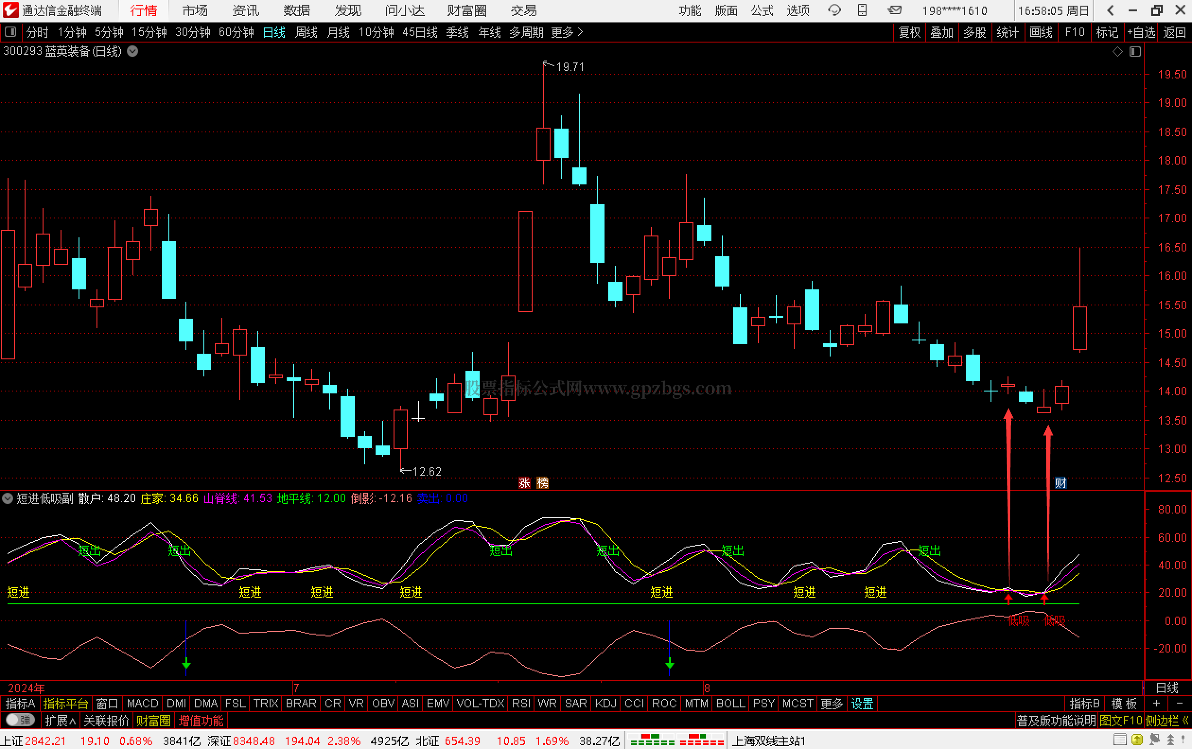The height and width of the screenshot is (749, 1192).
Task: Click the pin icon at status bar end
Action: coord(1183,740)
